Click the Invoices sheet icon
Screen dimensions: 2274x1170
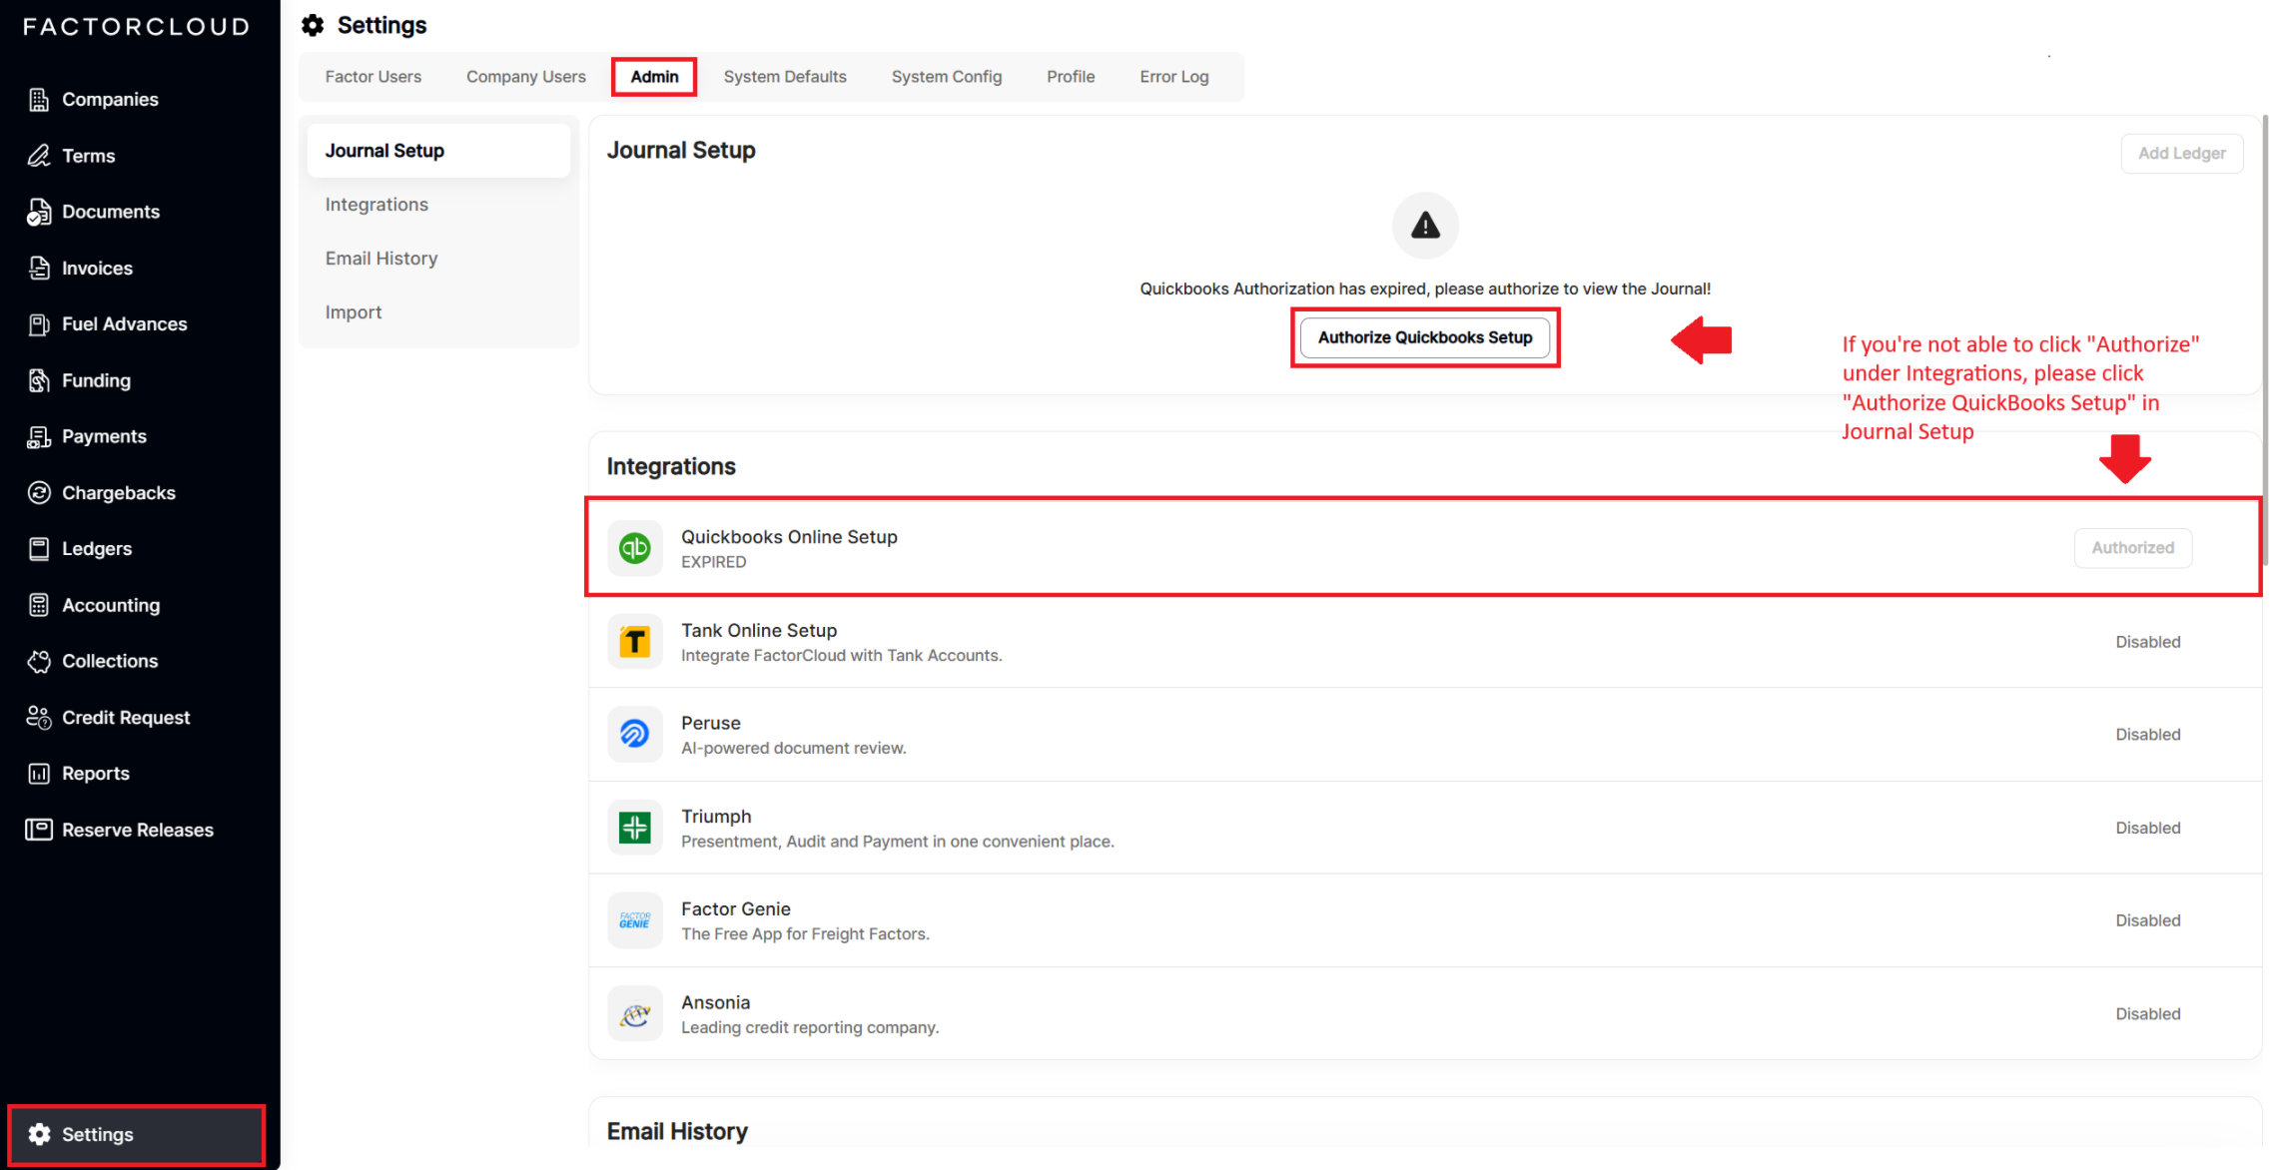point(39,269)
